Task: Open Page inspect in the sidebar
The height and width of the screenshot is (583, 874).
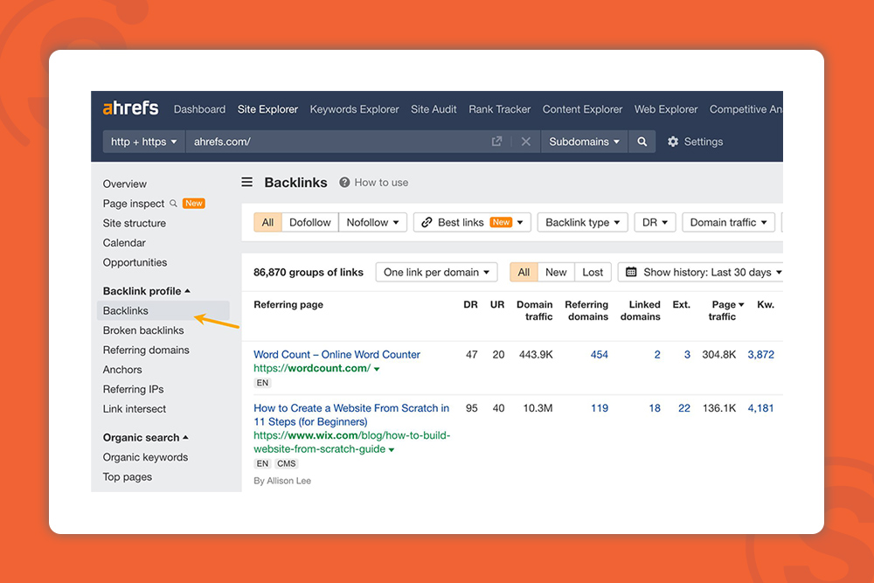Action: click(133, 204)
